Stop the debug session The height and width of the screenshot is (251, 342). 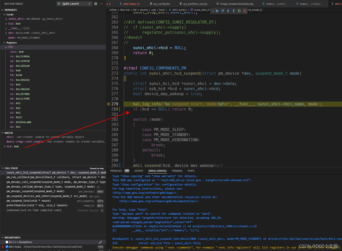[245, 11]
